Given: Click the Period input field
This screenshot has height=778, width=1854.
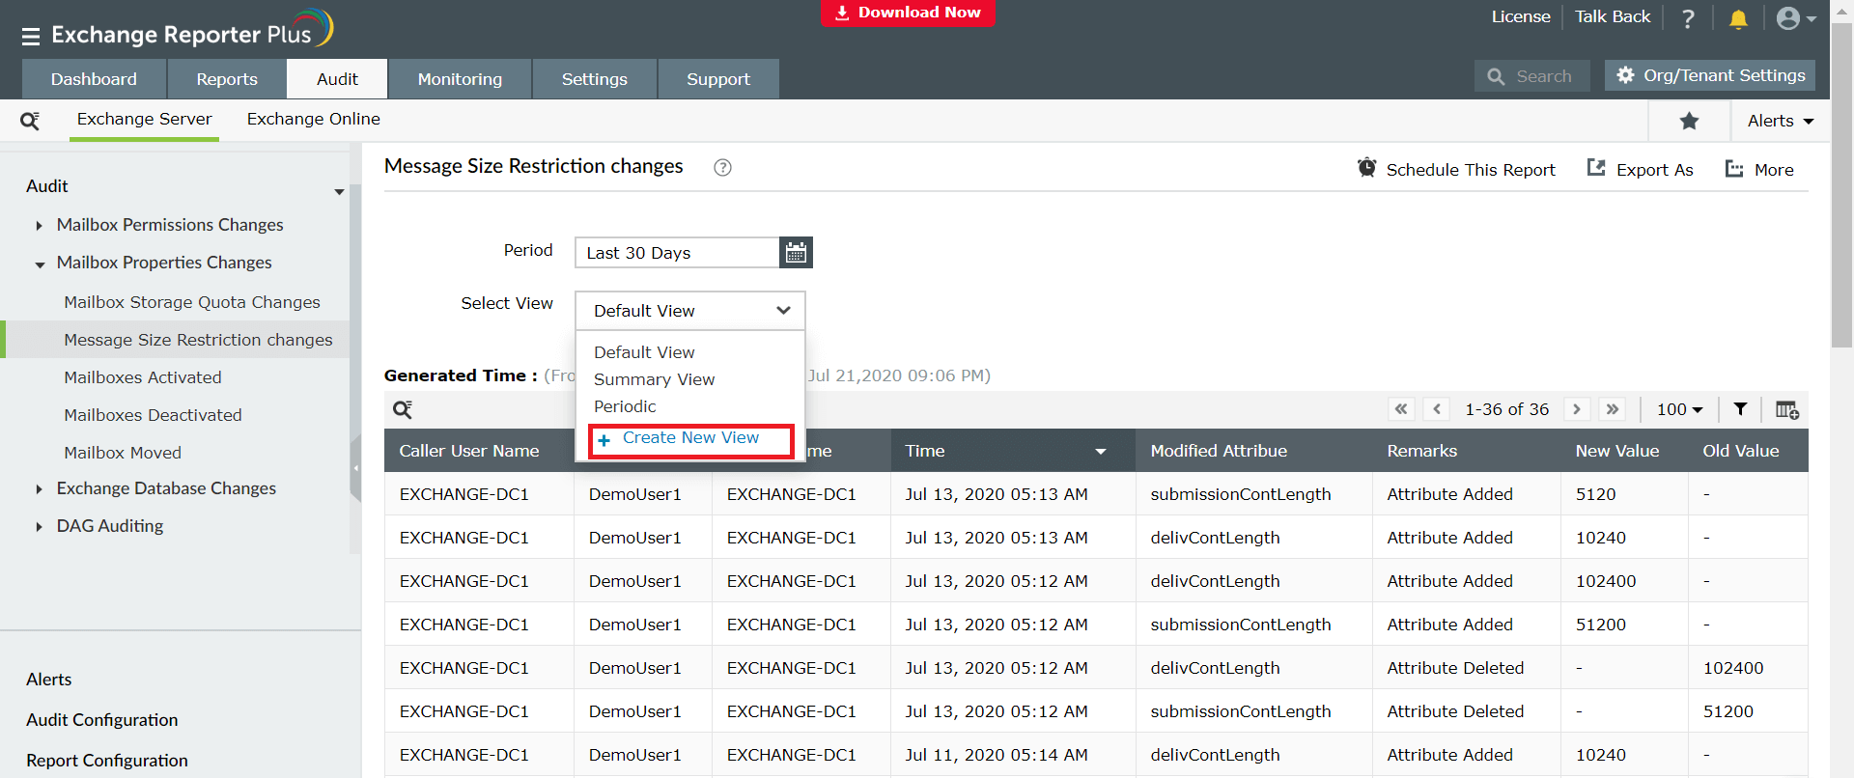Looking at the screenshot, I should pyautogui.click(x=678, y=253).
